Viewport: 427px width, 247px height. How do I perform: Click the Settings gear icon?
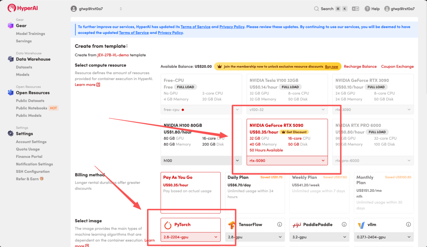tap(11, 133)
